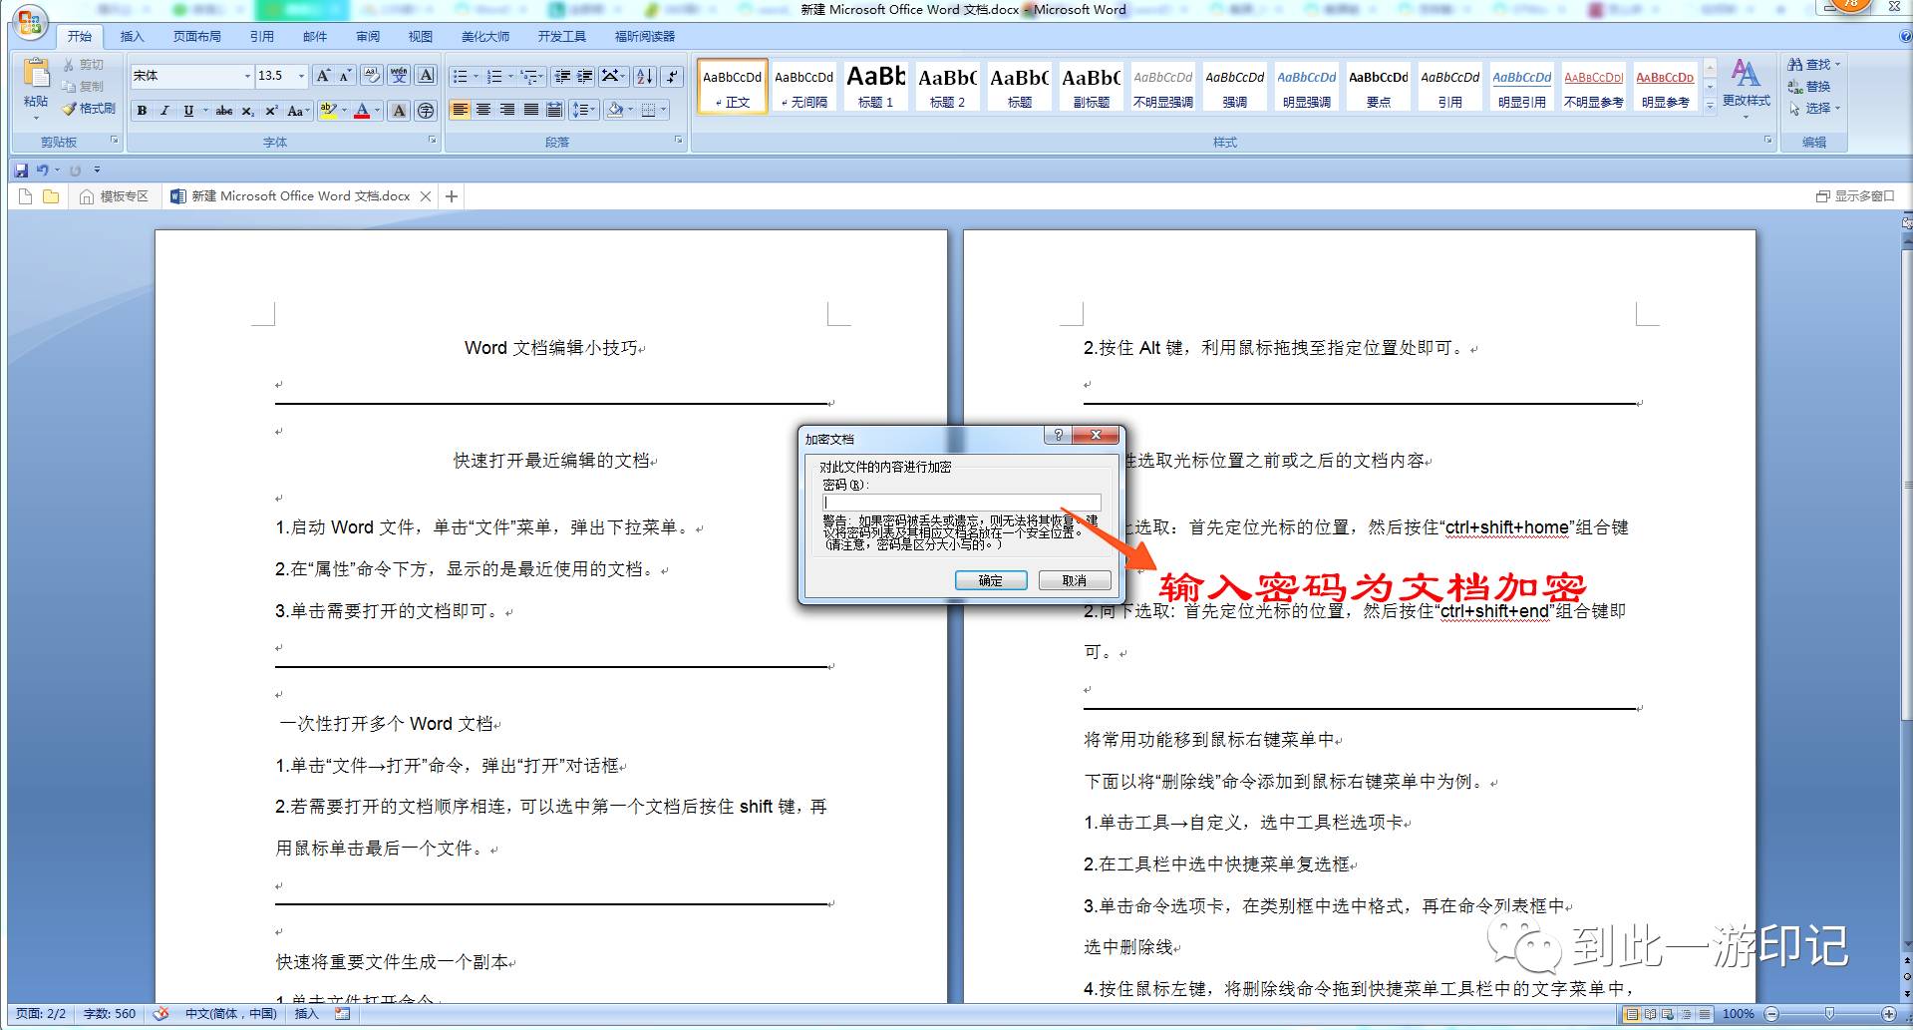This screenshot has height=1030, width=1913.
Task: Click the Format Painter (格式刷) icon
Action: [69, 109]
